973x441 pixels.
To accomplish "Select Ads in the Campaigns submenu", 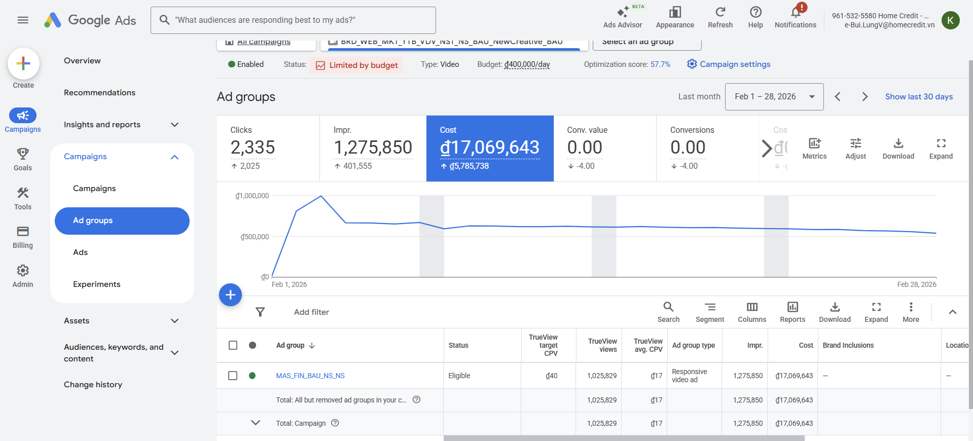I will pos(81,252).
